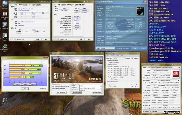Click the ATI Radeon logo in GPU-Z

click(x=176, y=73)
